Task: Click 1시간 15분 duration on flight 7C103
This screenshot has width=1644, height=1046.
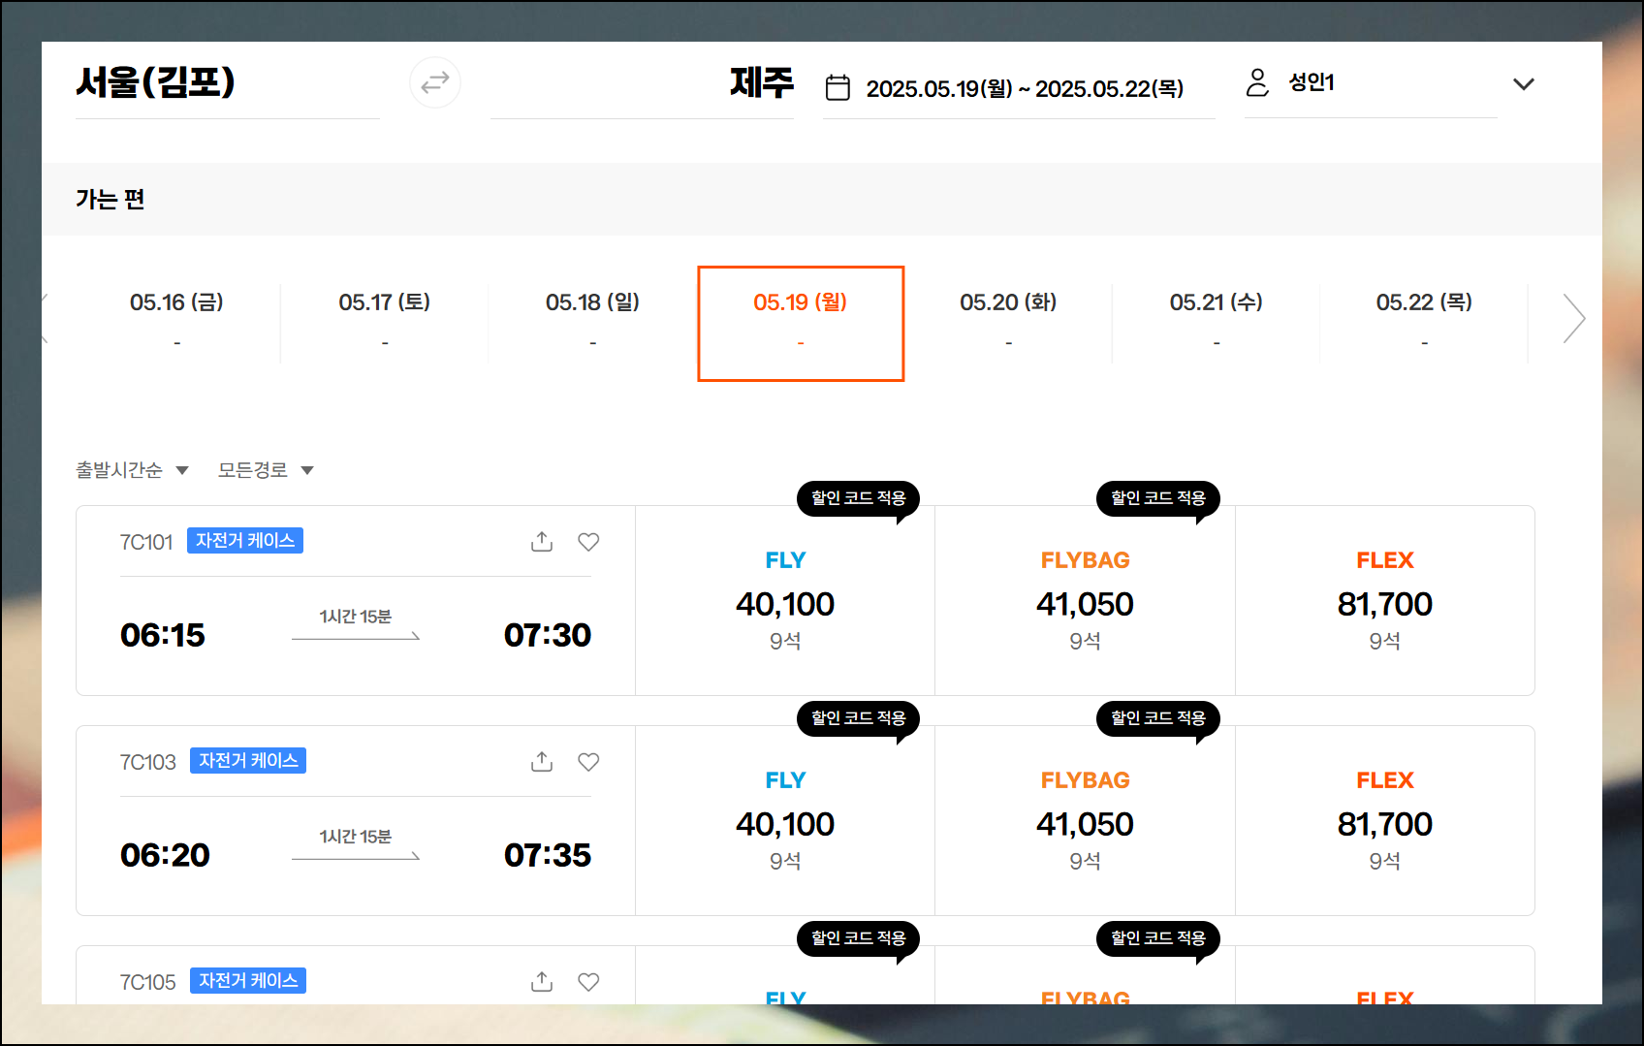Action: 356,837
